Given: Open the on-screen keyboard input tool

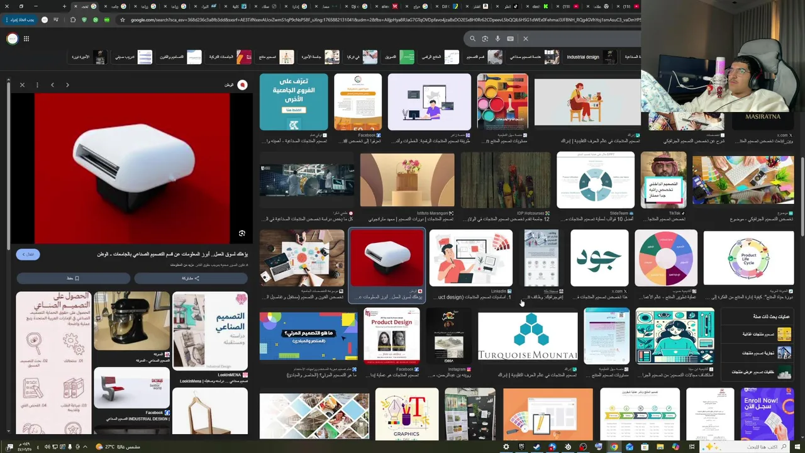Looking at the screenshot, I should (x=510, y=38).
